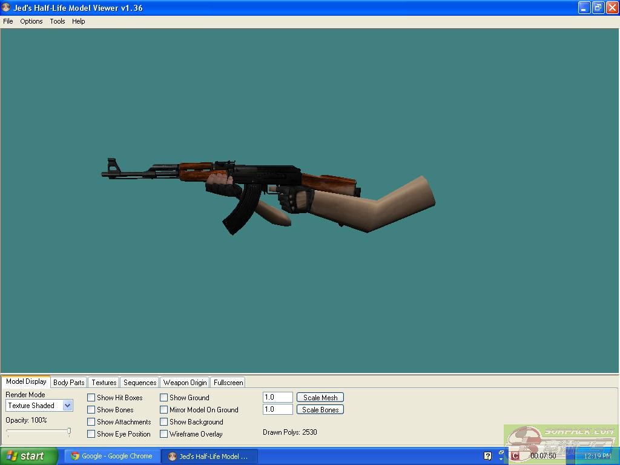Click the help question mark tray icon
Image resolution: width=620 pixels, height=465 pixels.
(487, 456)
